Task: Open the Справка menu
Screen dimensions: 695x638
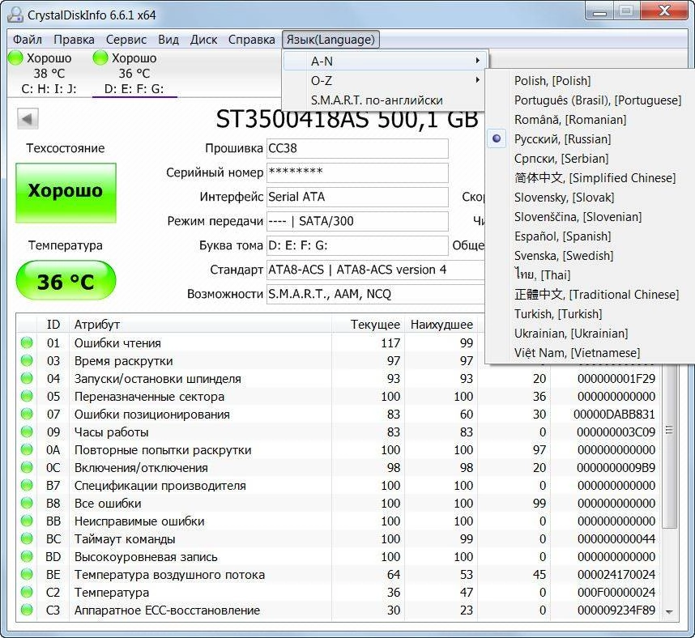Action: pyautogui.click(x=252, y=40)
